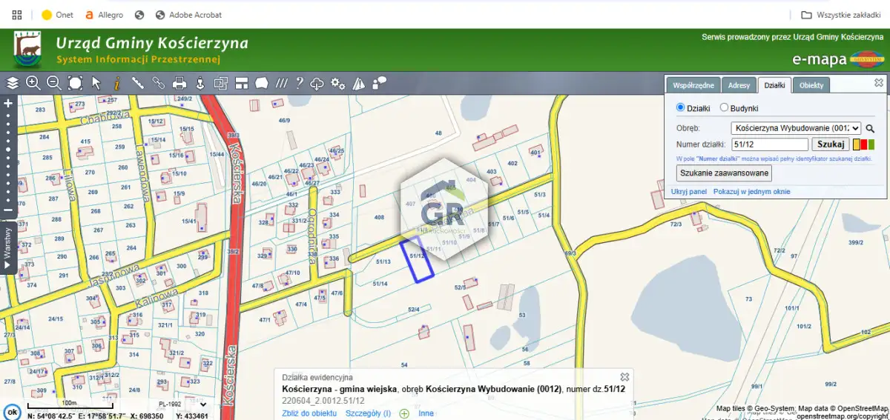The image size is (890, 420).
Task: Select the Budynki radio button
Action: (x=725, y=108)
